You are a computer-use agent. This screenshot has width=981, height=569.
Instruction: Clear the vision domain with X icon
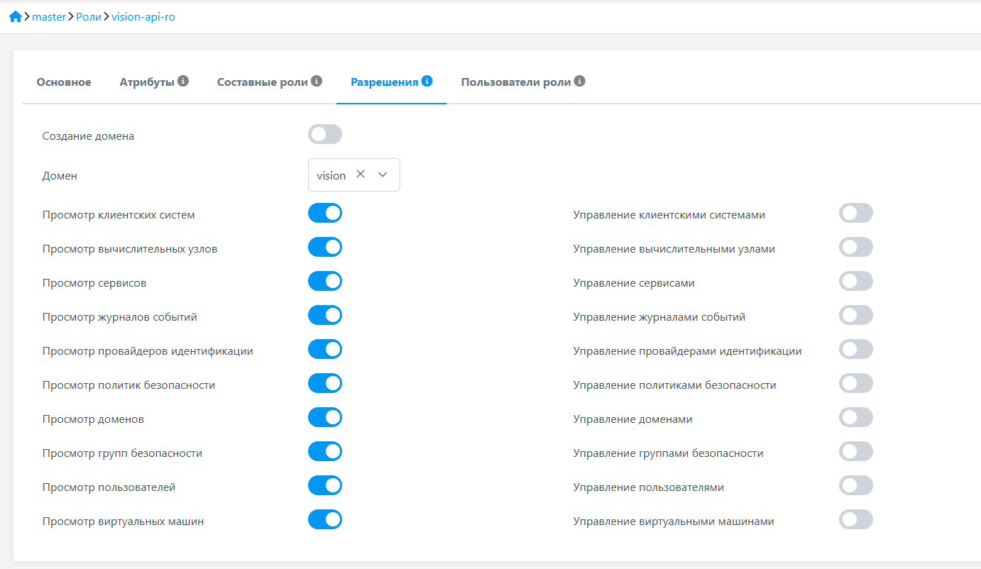pos(361,175)
